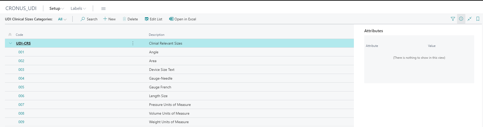Show row options for UDI-CRS
This screenshot has height=127, width=483.
pos(133,43)
